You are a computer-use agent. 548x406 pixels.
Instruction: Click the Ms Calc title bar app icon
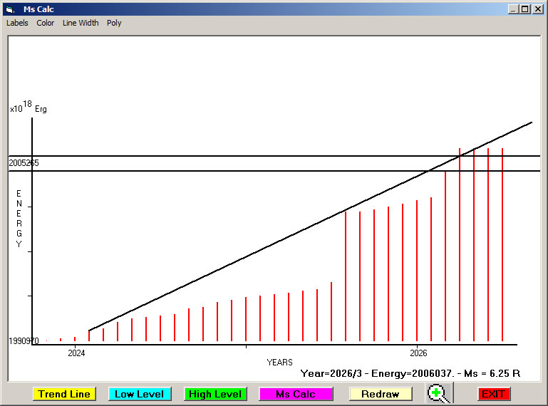(x=9, y=9)
